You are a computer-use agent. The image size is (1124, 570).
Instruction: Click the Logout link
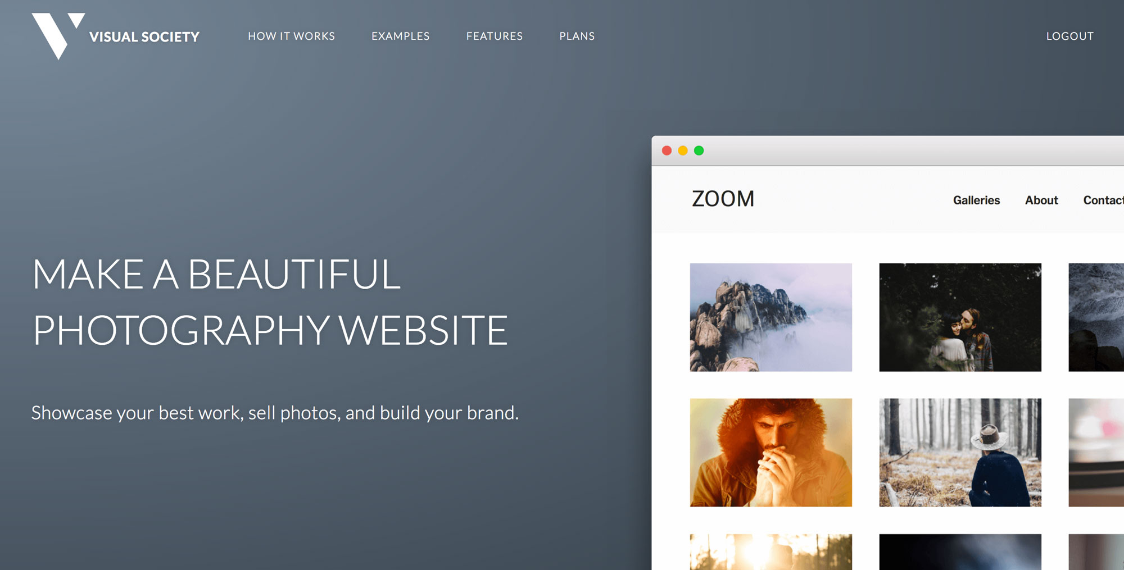(1070, 36)
